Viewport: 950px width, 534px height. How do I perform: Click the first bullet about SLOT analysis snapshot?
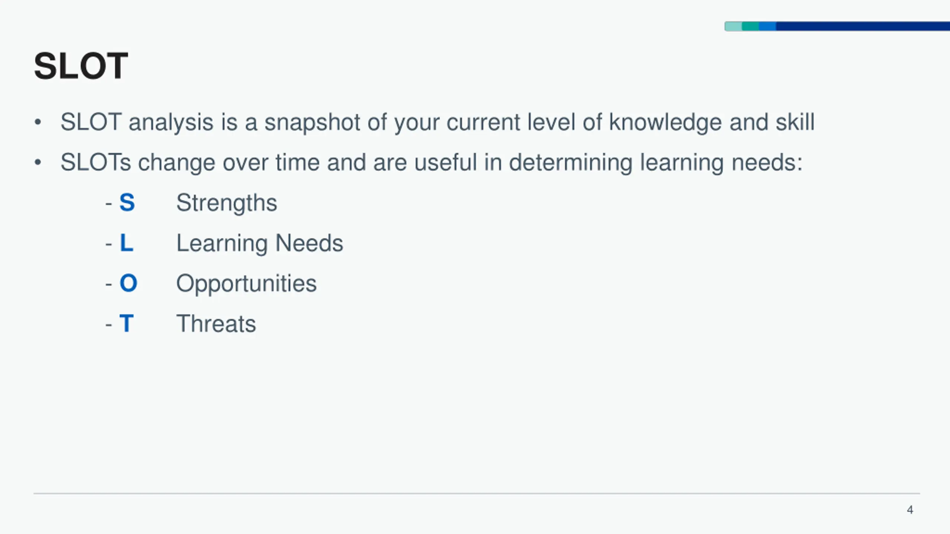(438, 122)
